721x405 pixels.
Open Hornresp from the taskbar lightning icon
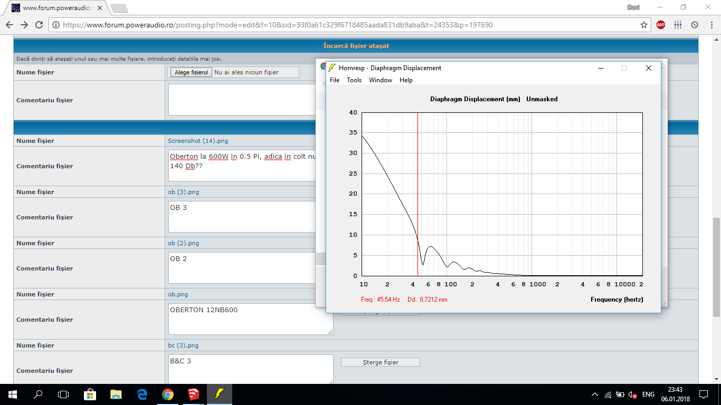(x=220, y=394)
